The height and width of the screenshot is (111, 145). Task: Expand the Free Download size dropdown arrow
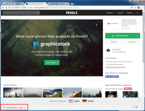[137, 36]
